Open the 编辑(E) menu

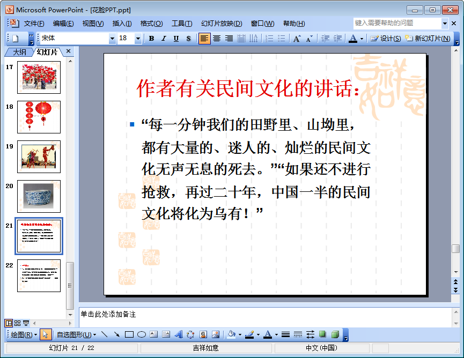63,24
